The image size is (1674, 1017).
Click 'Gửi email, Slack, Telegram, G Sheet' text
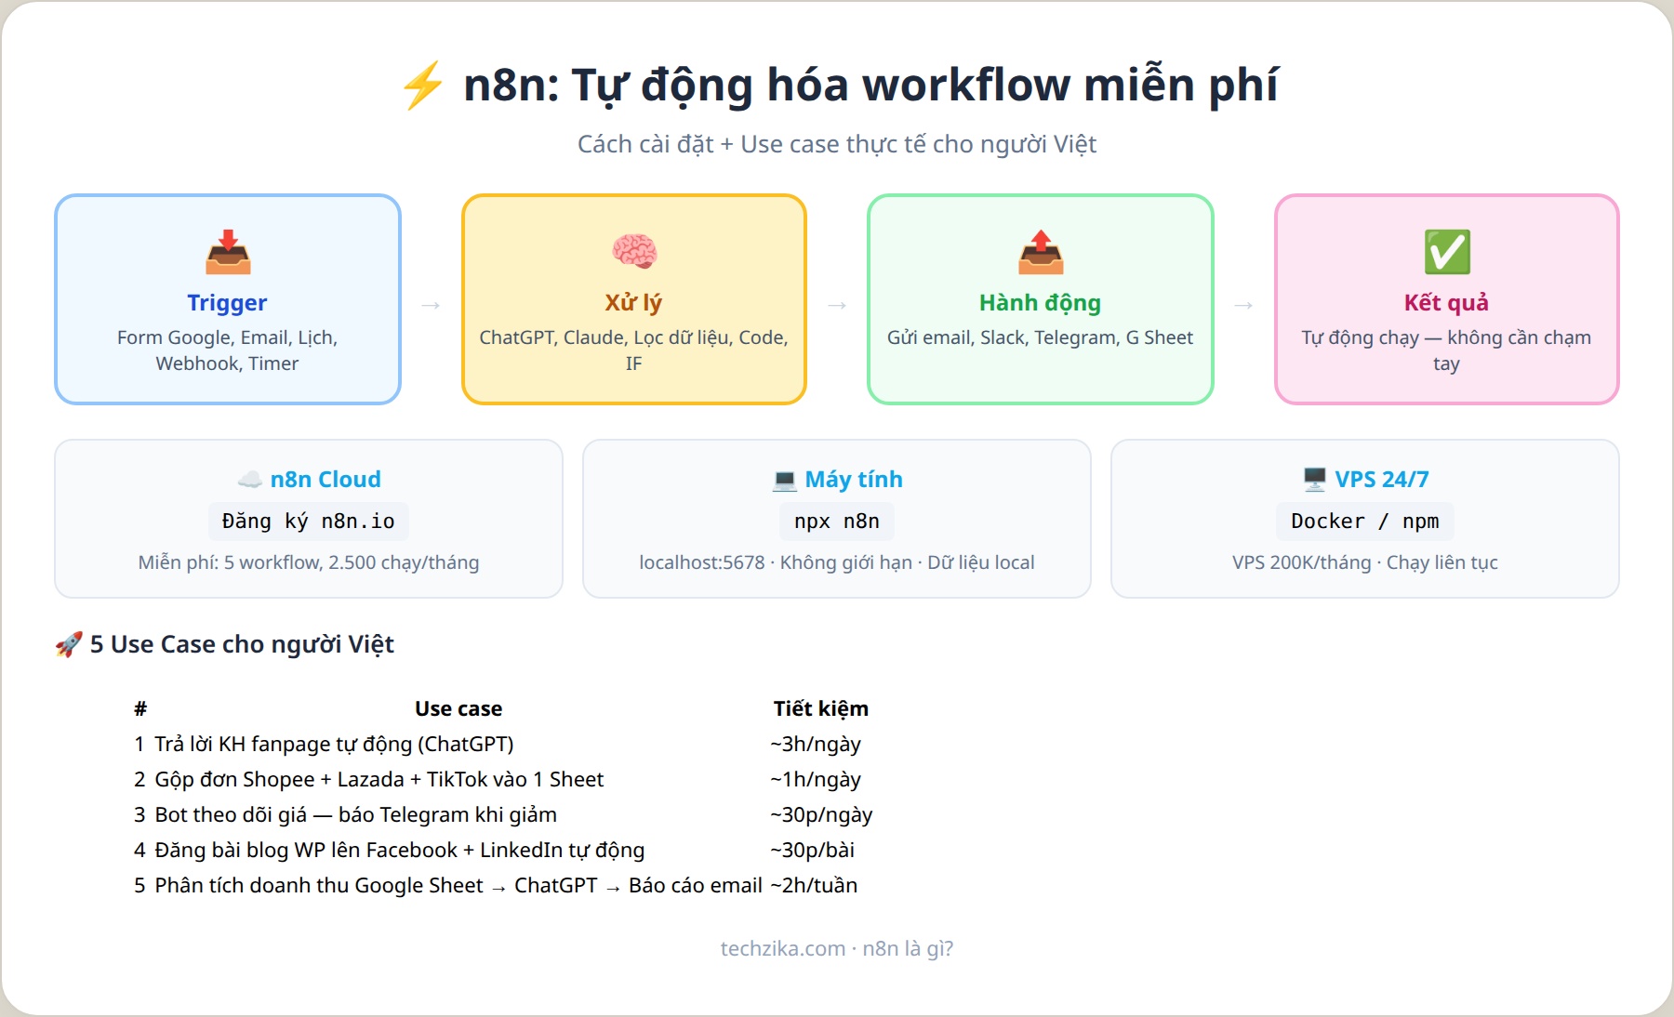(x=1040, y=337)
